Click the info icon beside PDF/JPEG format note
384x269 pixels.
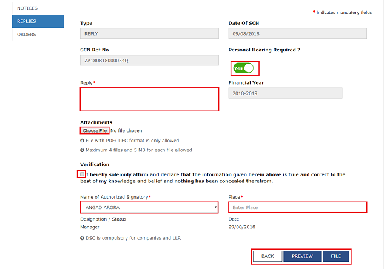pyautogui.click(x=82, y=141)
